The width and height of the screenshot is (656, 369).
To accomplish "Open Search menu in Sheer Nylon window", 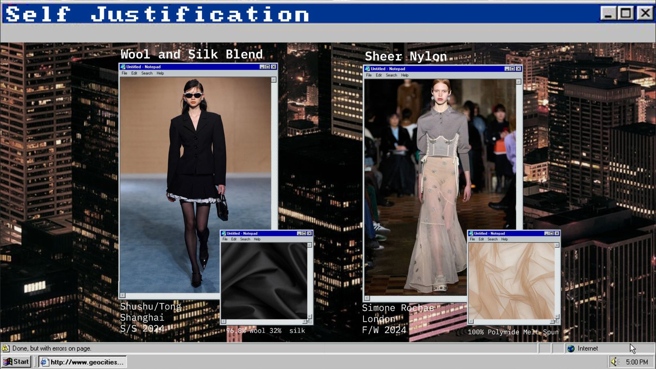I will click(391, 75).
